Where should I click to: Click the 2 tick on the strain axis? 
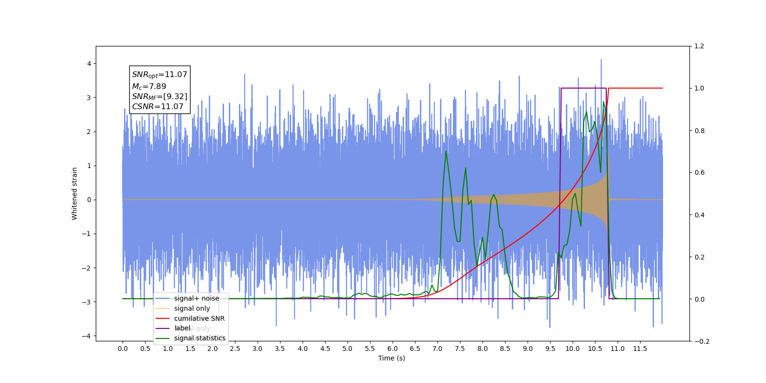(89, 132)
